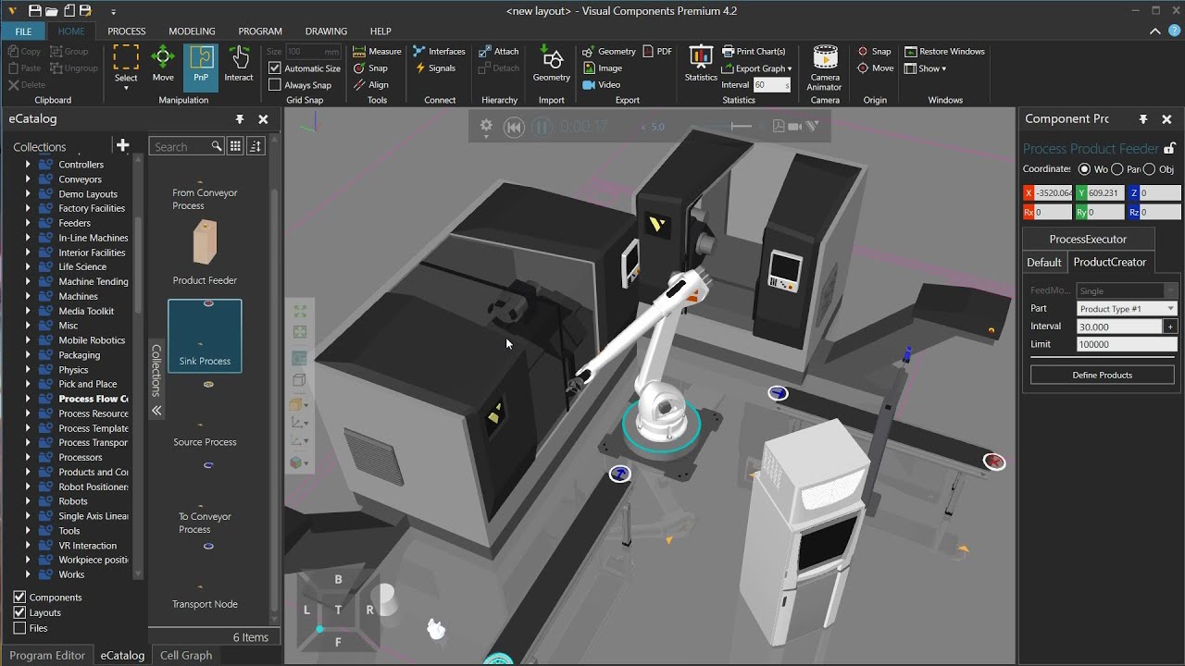Enable the Always Snap checkbox
The image size is (1185, 666).
click(275, 85)
